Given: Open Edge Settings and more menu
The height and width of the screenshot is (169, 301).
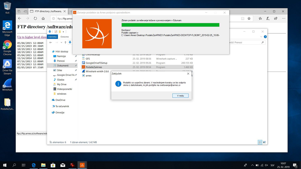Looking at the screenshot, I should [x=284, y=18].
